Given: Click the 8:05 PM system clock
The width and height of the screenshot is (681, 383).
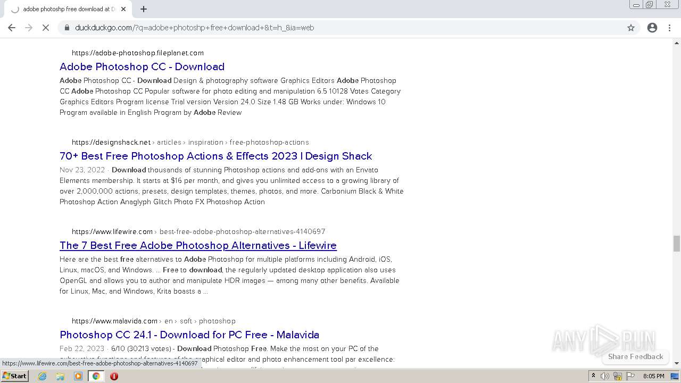Looking at the screenshot, I should pos(653,376).
